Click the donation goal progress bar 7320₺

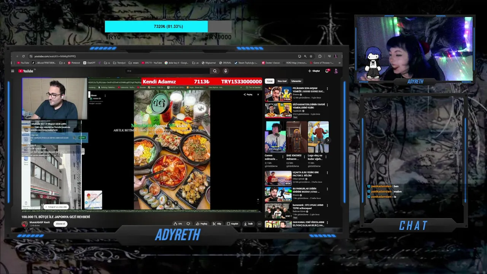pos(168,27)
